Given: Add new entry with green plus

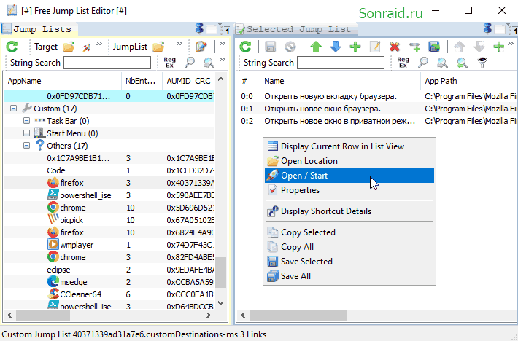Looking at the screenshot, I should coord(355,47).
